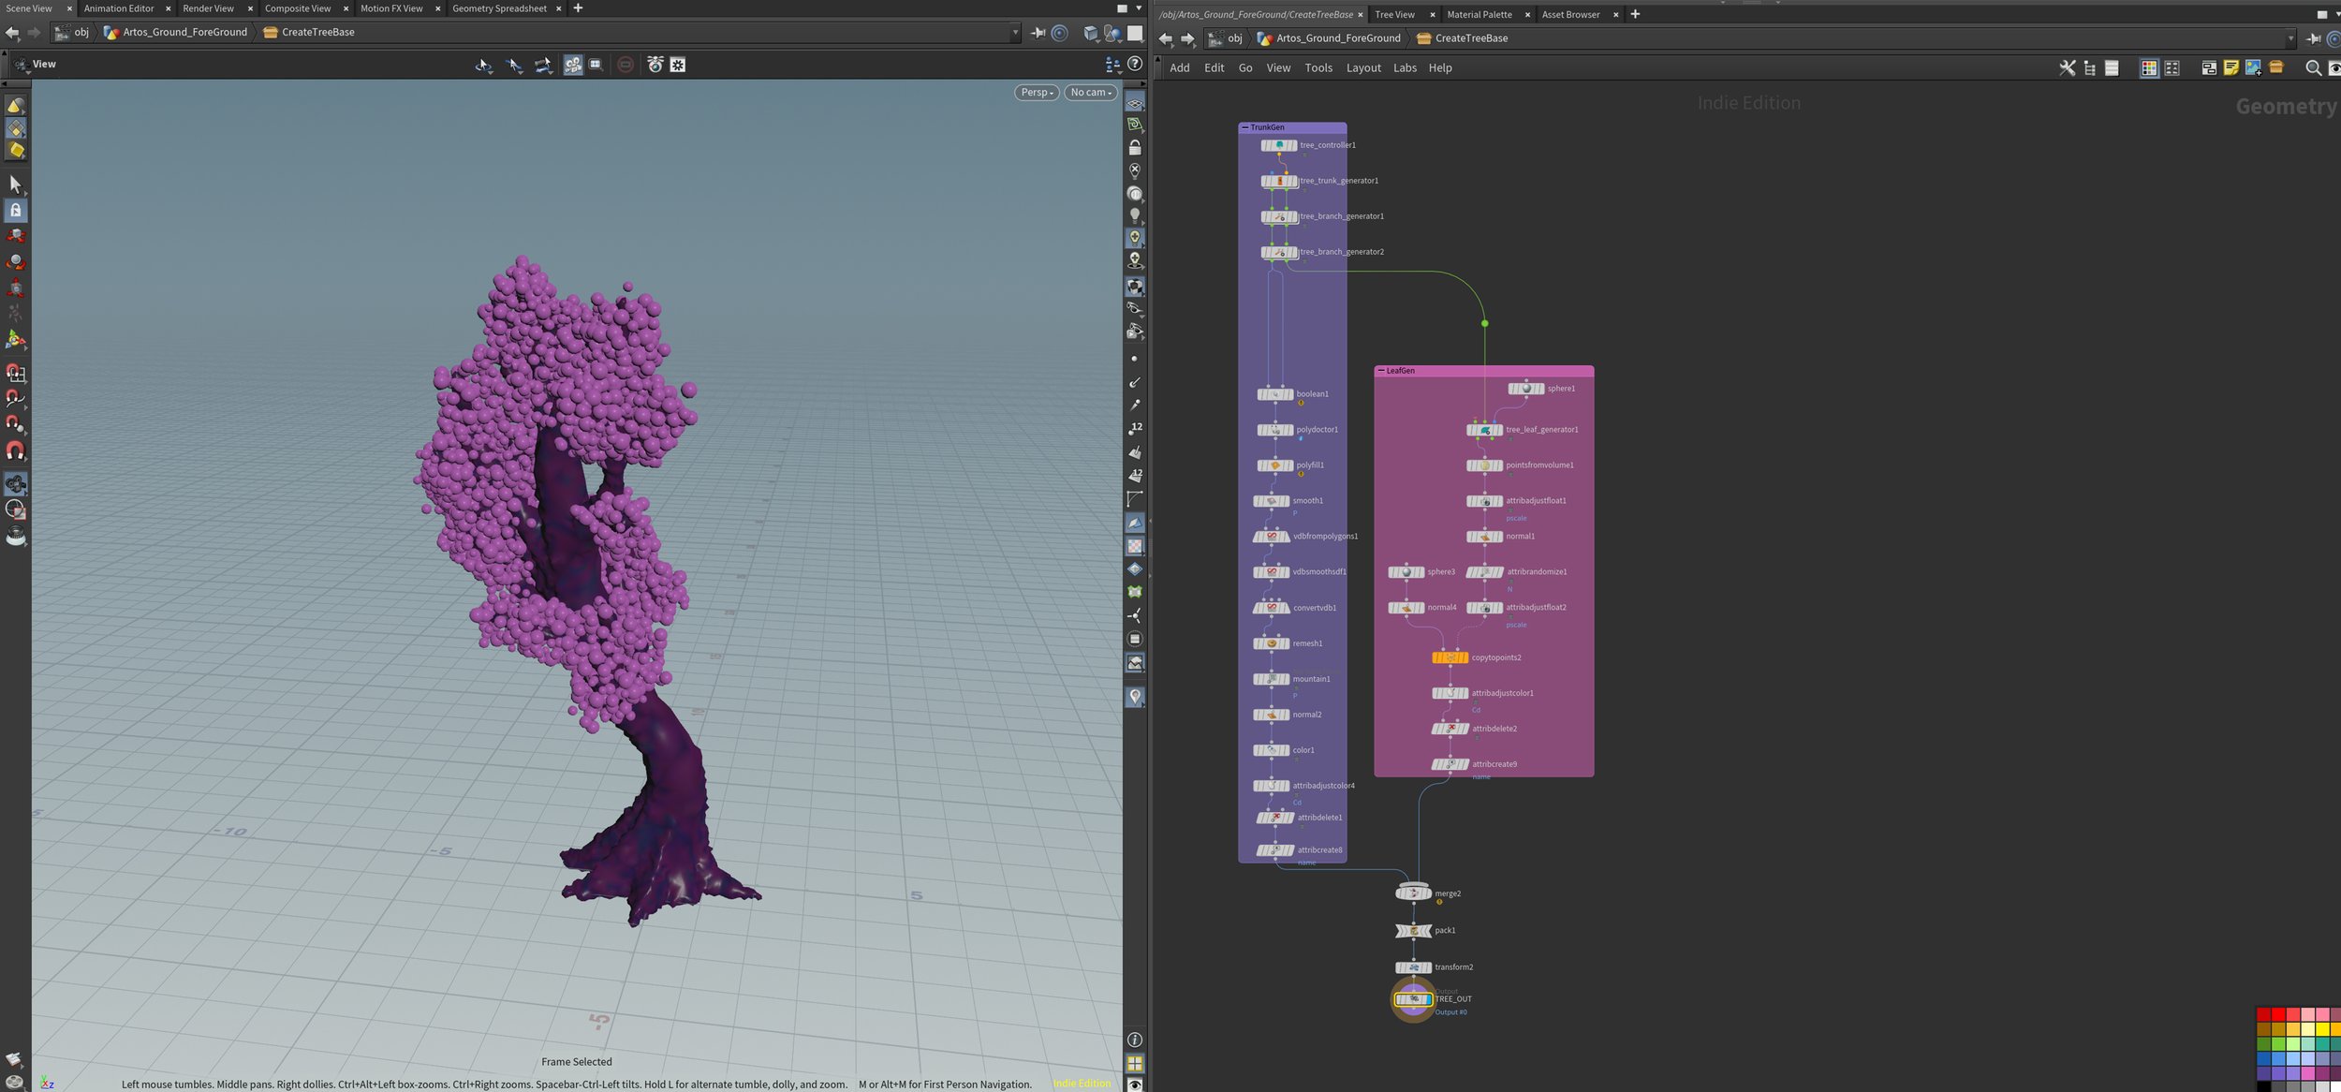Image resolution: width=2341 pixels, height=1092 pixels.
Task: Click the vdbfrompolygons1 node
Action: [1271, 537]
